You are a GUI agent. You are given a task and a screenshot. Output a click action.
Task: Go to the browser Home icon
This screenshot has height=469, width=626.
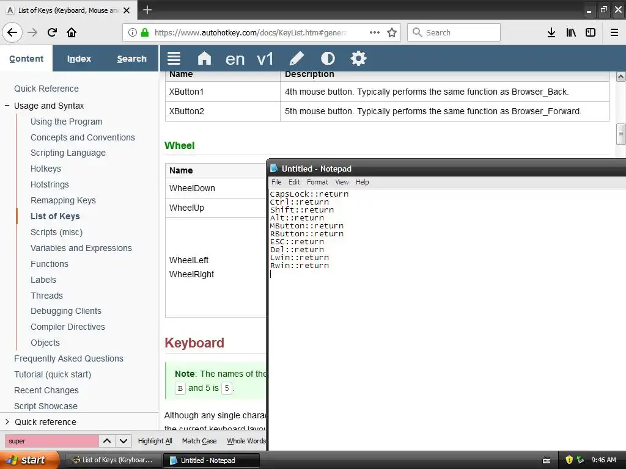pyautogui.click(x=72, y=32)
